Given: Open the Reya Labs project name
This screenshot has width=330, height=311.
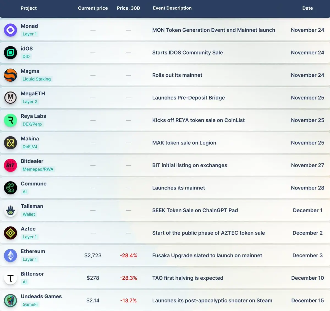Looking at the screenshot, I should point(34,116).
